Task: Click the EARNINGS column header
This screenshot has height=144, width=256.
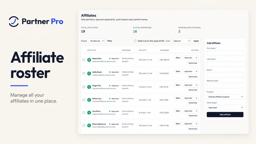Action: pyautogui.click(x=164, y=50)
